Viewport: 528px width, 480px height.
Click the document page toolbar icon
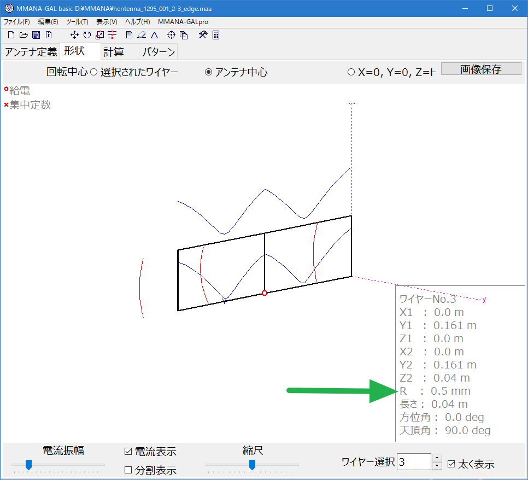129,35
